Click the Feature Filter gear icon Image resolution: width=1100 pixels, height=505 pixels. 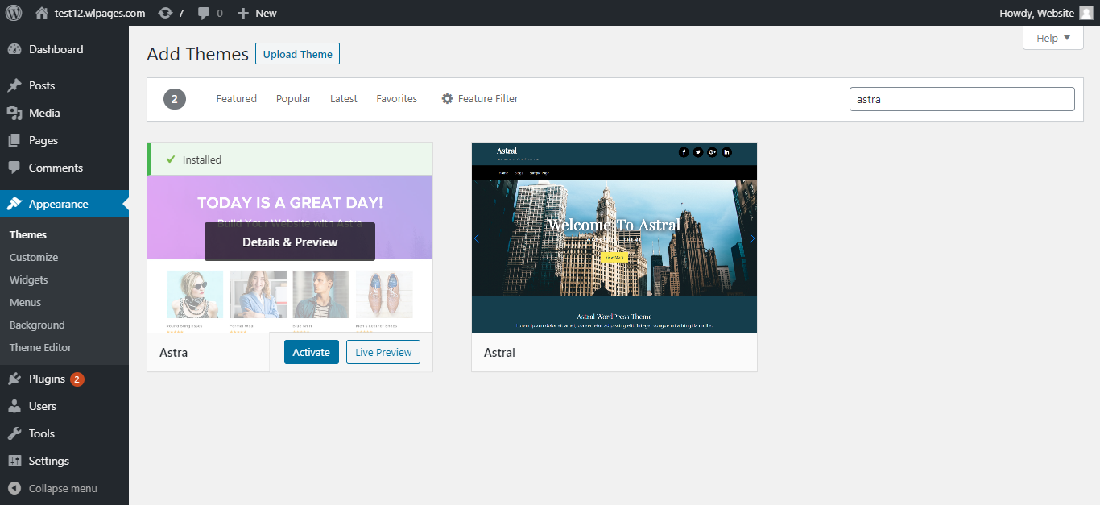(x=447, y=99)
